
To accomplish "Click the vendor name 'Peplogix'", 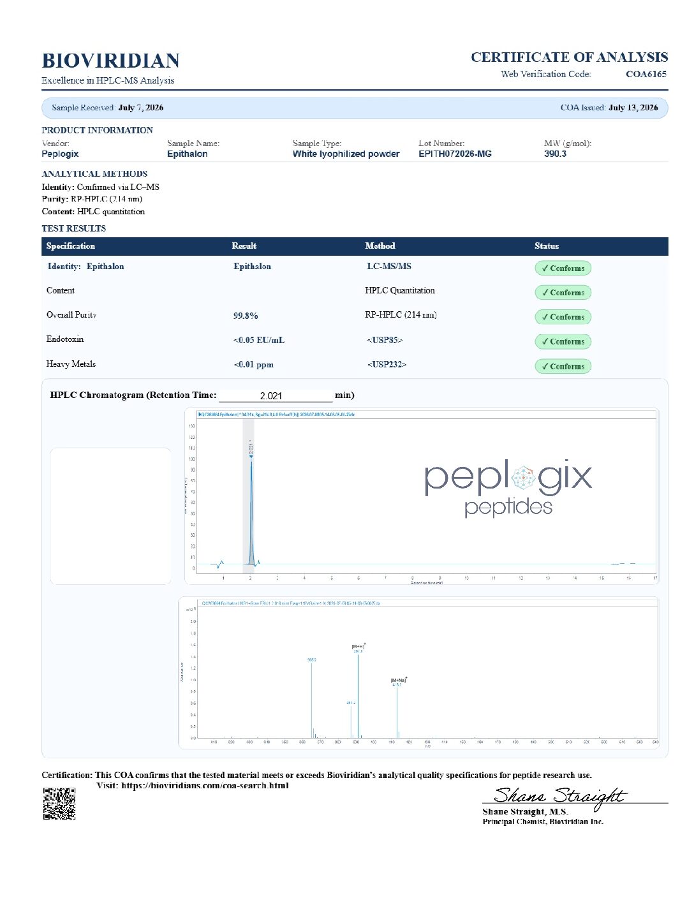I will [x=60, y=154].
